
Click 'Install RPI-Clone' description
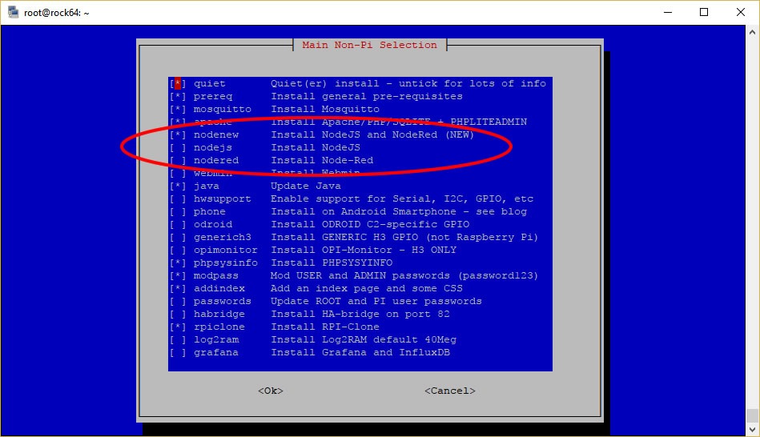pos(325,327)
